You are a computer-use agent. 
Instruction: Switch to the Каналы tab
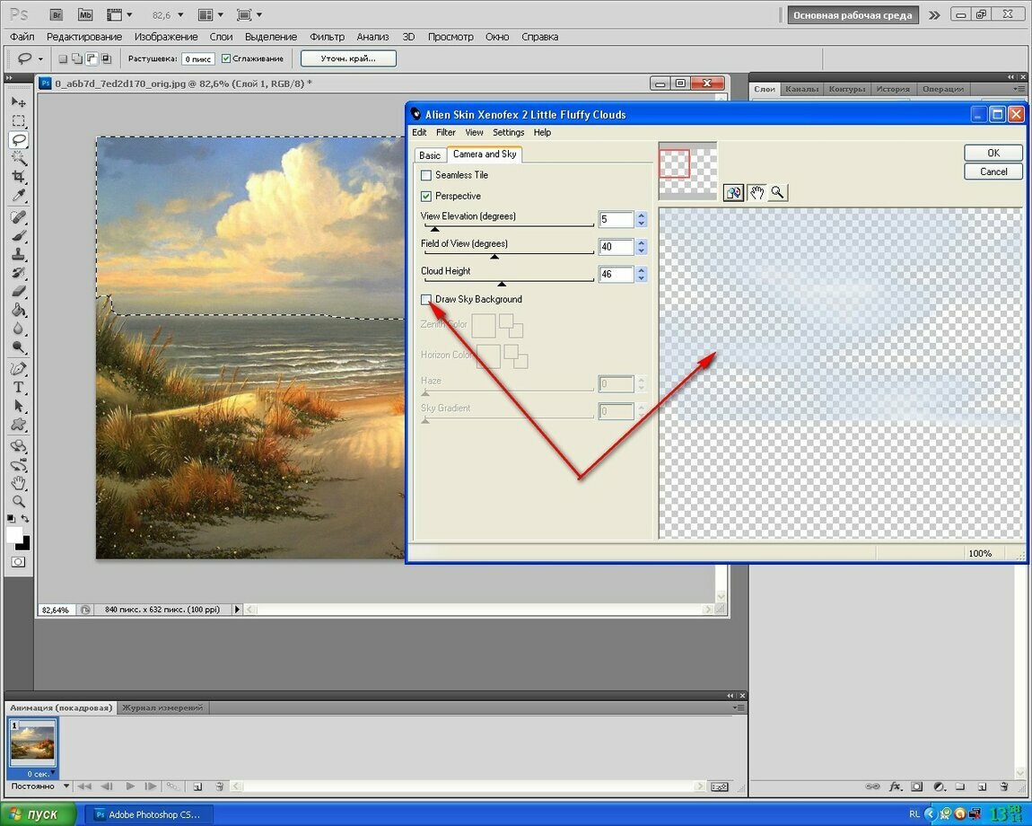[801, 89]
